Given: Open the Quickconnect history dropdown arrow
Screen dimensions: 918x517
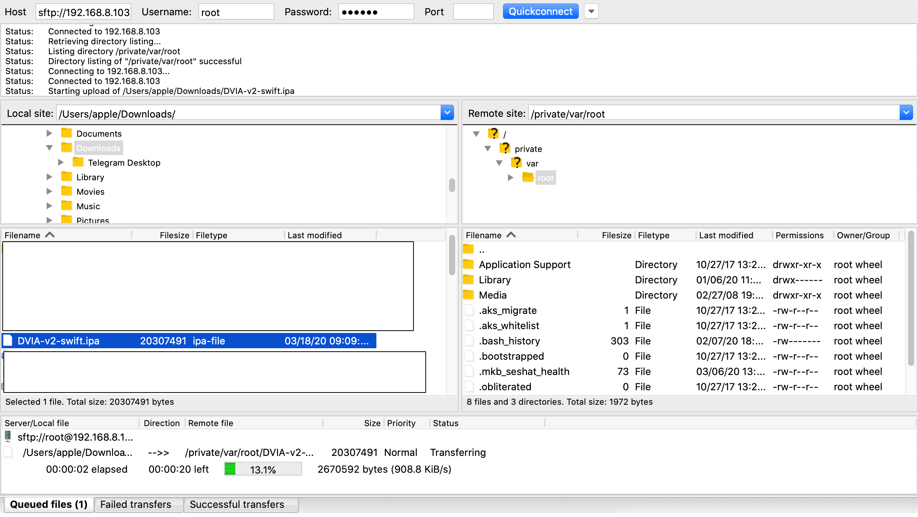Looking at the screenshot, I should click(x=591, y=11).
